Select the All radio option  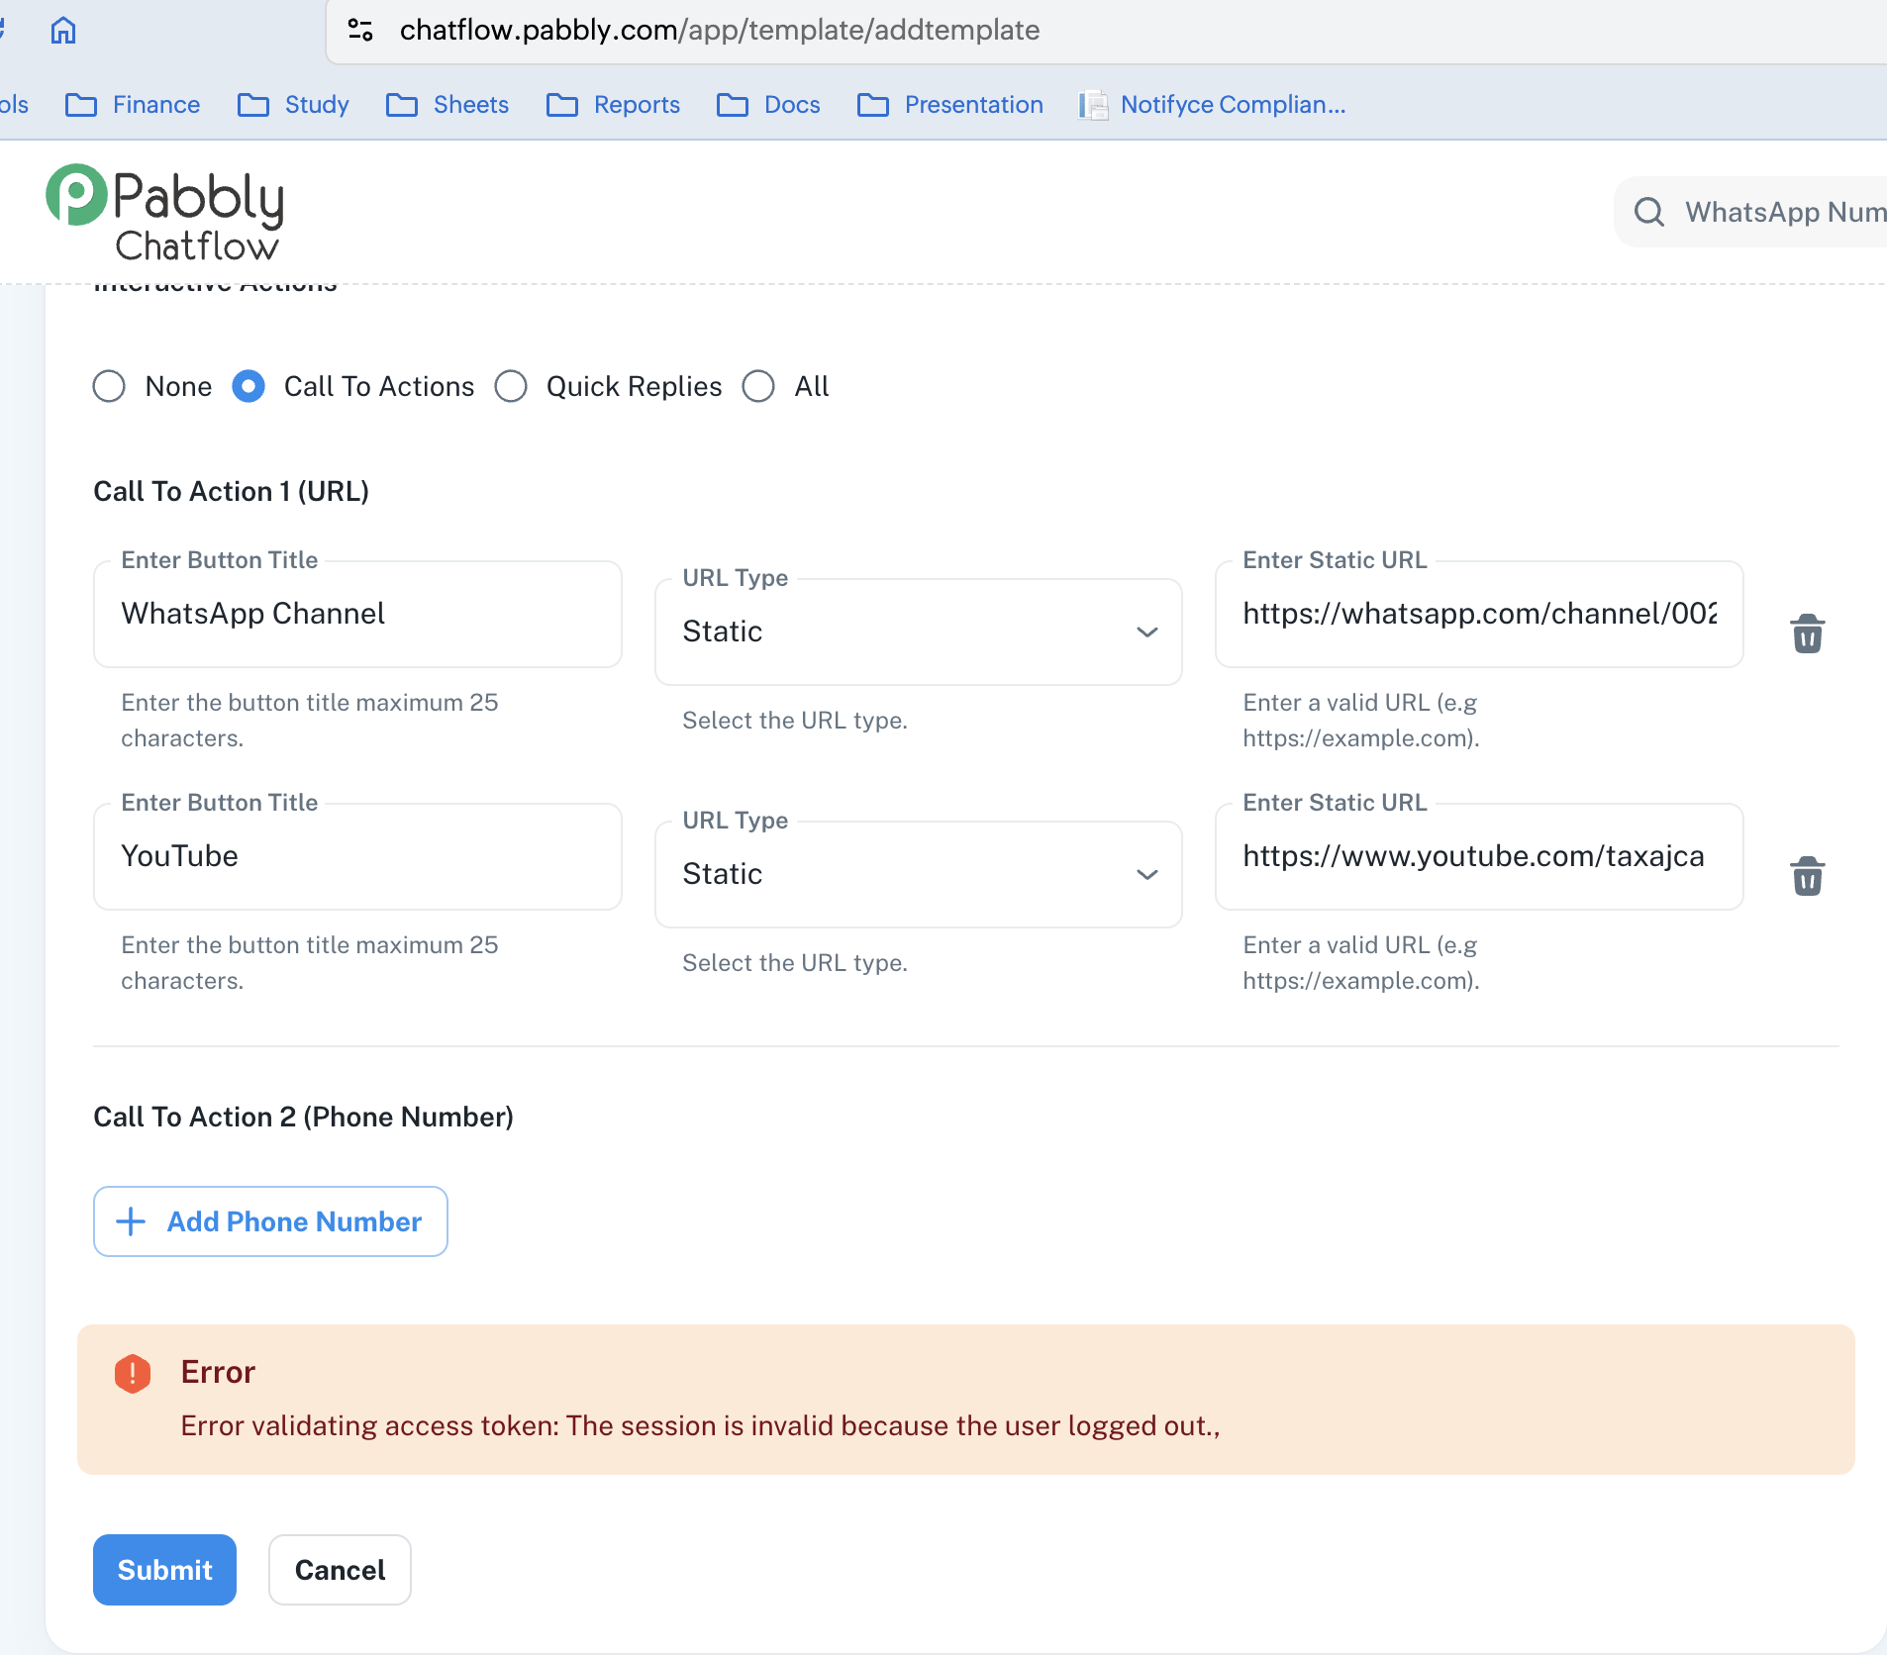(758, 386)
